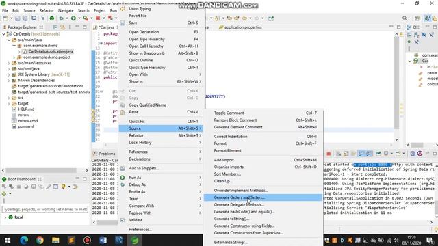Open Microsoft Word from taskbar
This screenshot has height=246, width=438.
(x=103, y=240)
